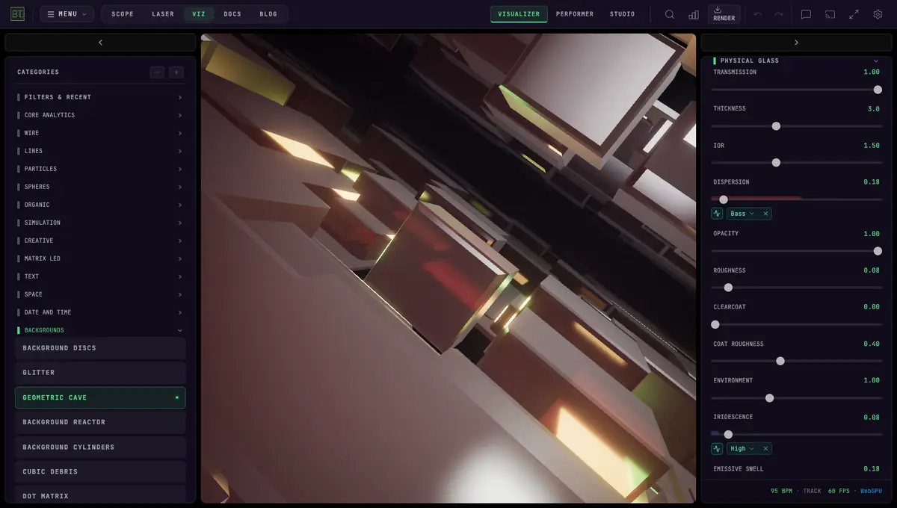
Task: Click the Render download button
Action: tap(724, 14)
